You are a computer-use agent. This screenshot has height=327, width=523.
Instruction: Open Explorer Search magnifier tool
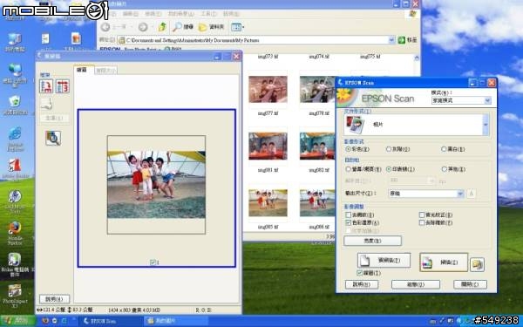tap(183, 27)
